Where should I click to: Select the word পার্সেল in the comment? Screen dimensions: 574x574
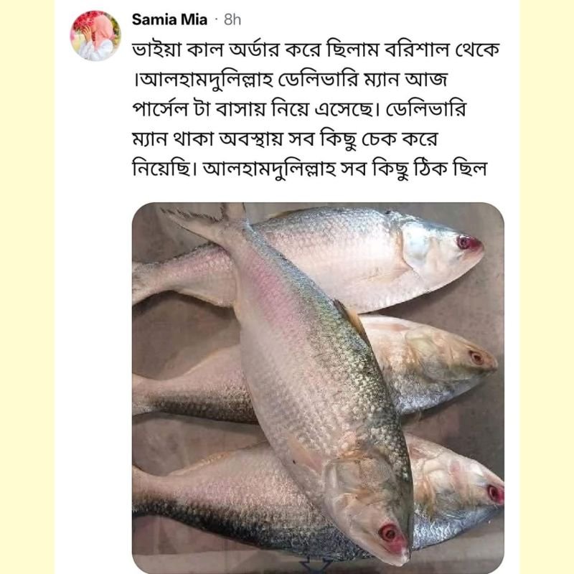[x=159, y=110]
